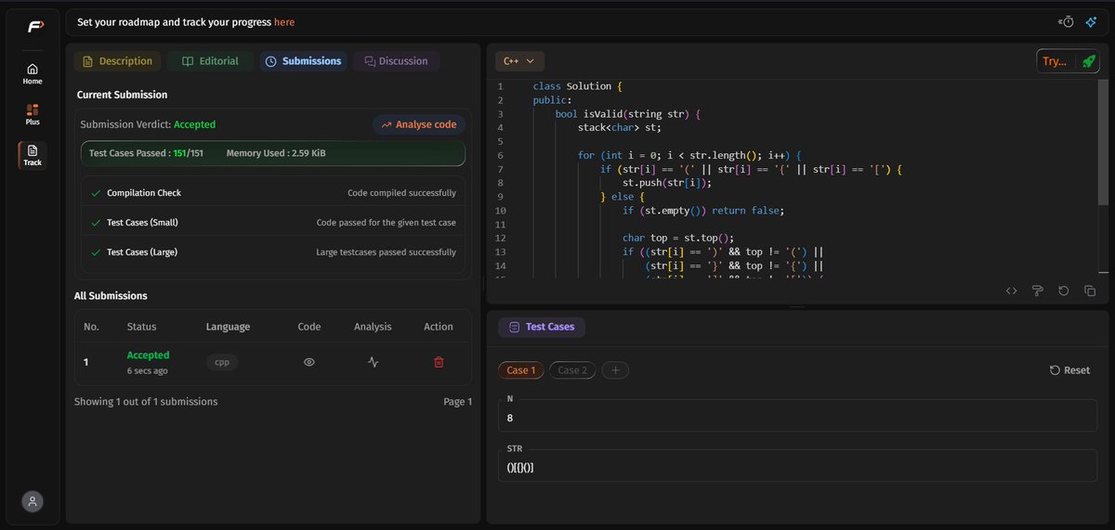Open Track in the sidebar
1115x530 pixels.
tap(33, 155)
